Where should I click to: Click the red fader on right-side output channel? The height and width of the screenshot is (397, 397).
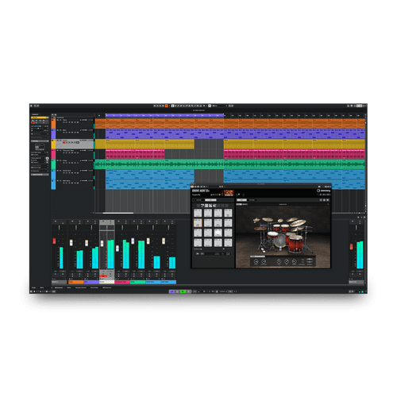(x=352, y=247)
